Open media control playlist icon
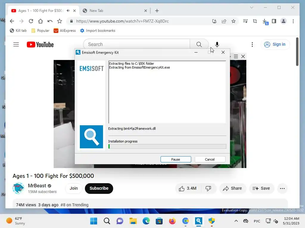 tap(245, 21)
